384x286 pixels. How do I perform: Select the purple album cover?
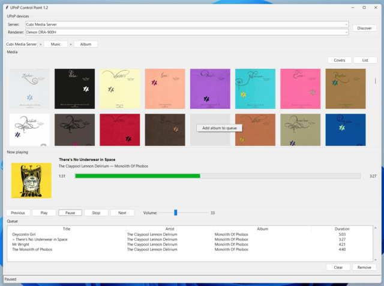210,89
